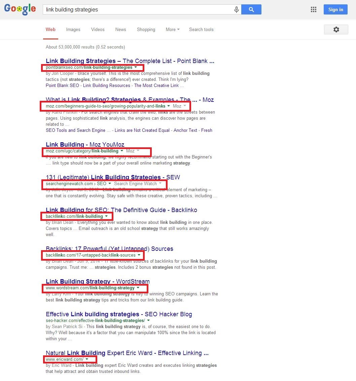Image resolution: width=356 pixels, height=381 pixels.
Task: Open the 131 Legitimate Link Building Strategies result
Action: (113, 177)
